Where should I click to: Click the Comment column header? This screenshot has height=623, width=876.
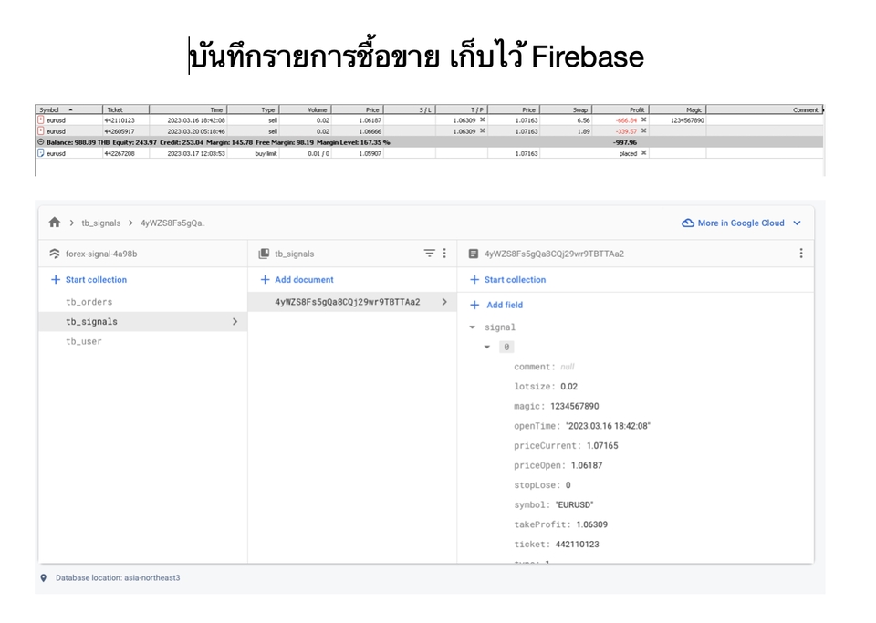pos(765,110)
